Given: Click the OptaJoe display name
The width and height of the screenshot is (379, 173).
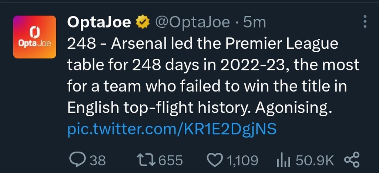Looking at the screenshot, I should pos(99,23).
